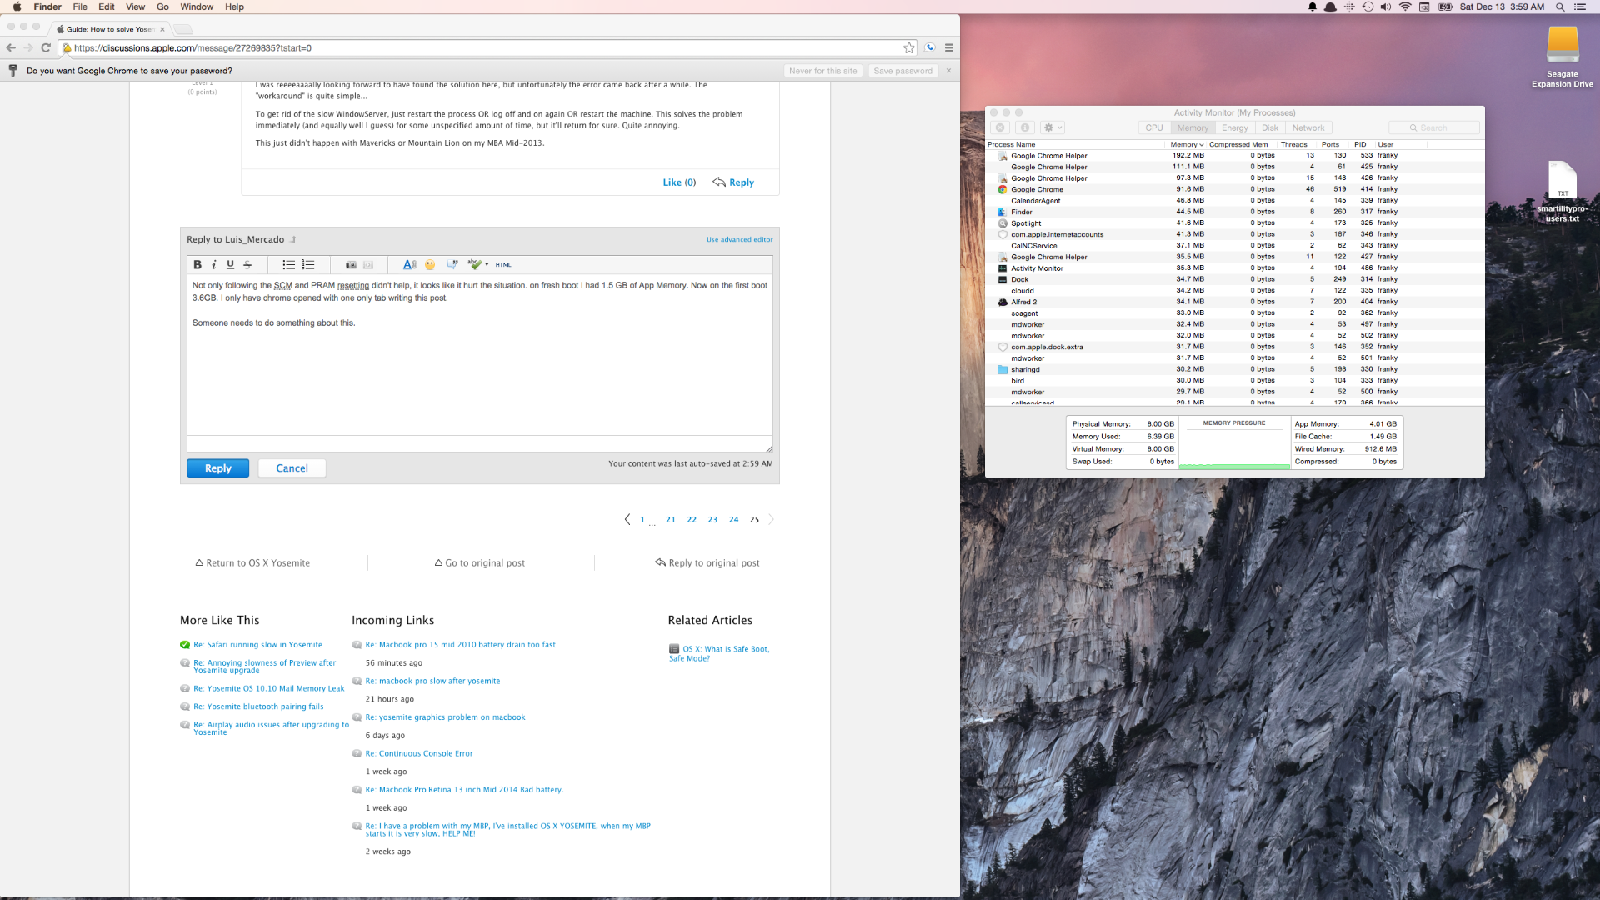
Task: Open Activity Monitor gear action menu
Action: tap(1052, 128)
